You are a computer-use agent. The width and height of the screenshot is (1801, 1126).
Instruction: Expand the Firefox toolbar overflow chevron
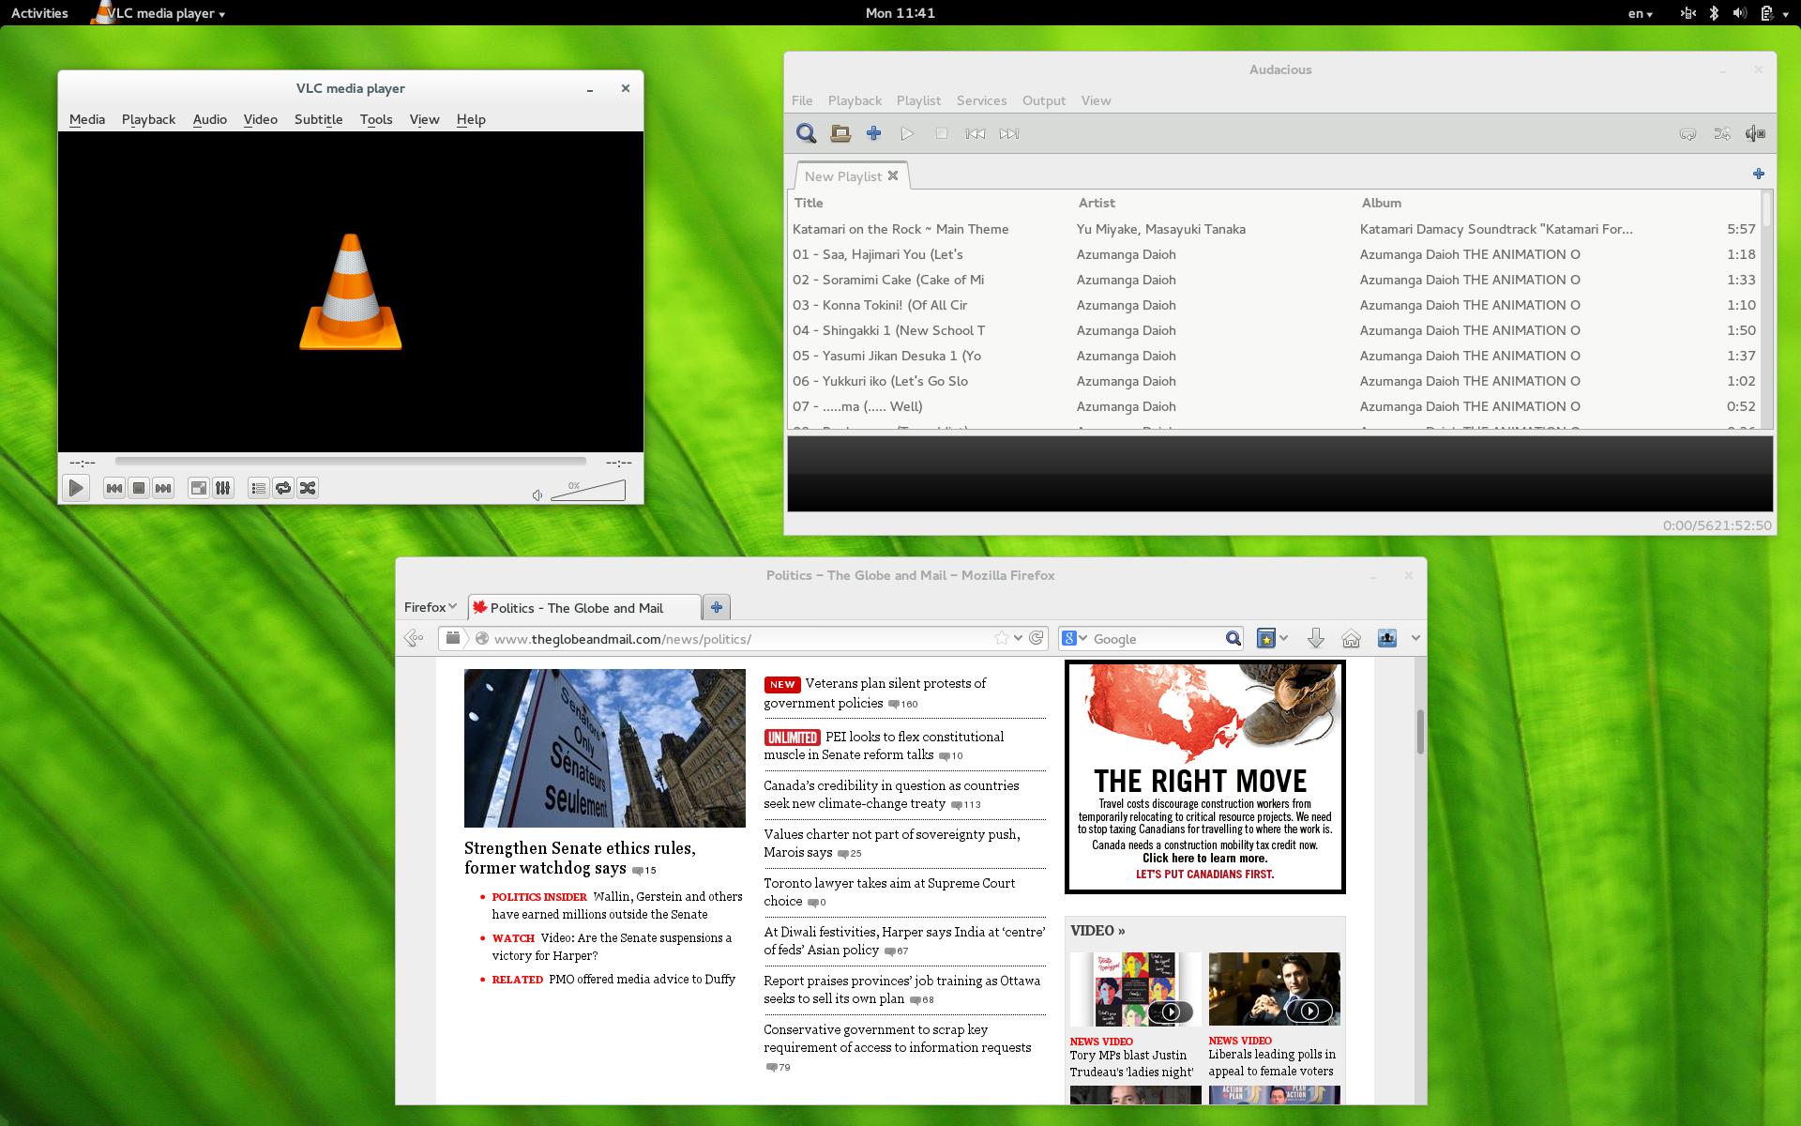click(1415, 638)
